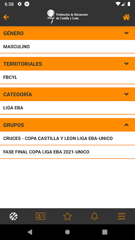Open FASE FINAL COPA LIGA EBA 2021-UNICO

pyautogui.click(x=67, y=152)
